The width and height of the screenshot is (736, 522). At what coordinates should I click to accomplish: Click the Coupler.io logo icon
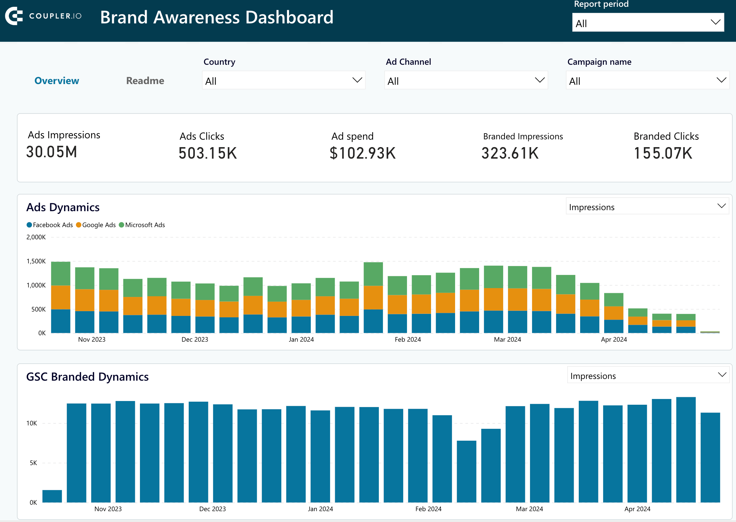point(14,16)
